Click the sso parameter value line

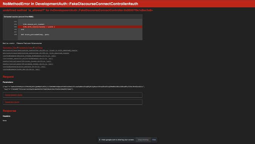coord(74,87)
